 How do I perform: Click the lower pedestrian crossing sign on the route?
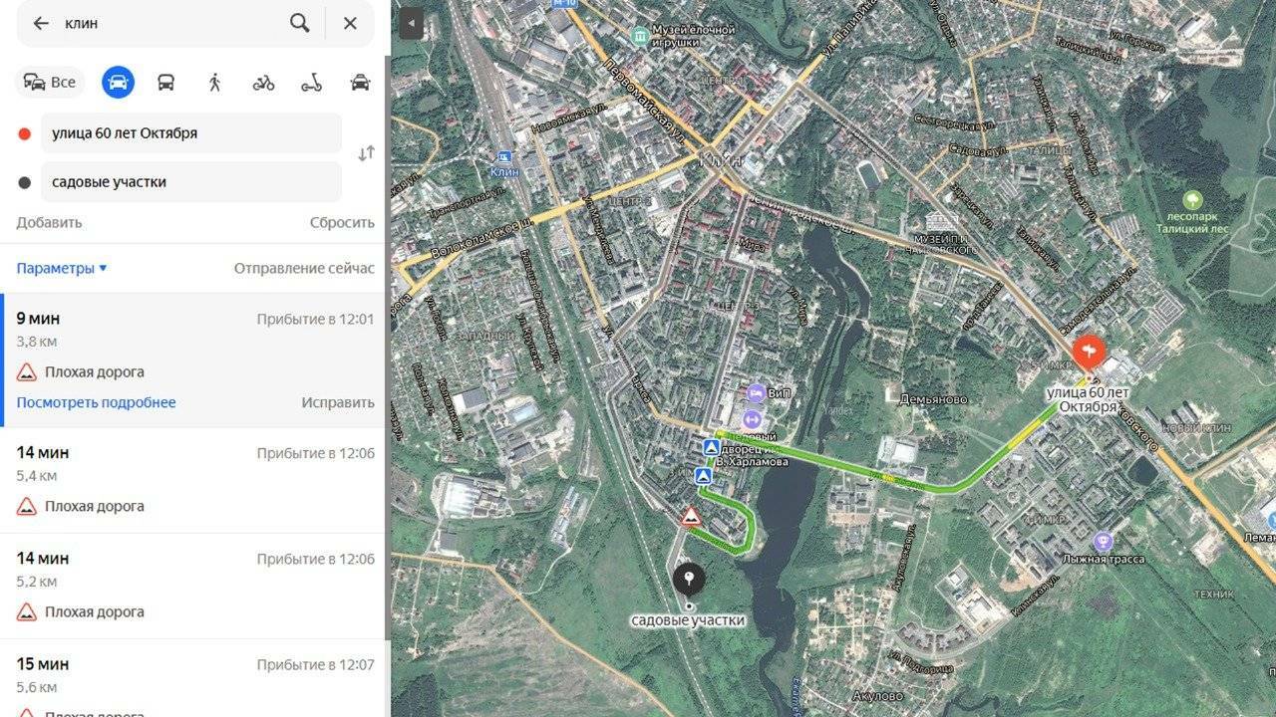point(704,477)
